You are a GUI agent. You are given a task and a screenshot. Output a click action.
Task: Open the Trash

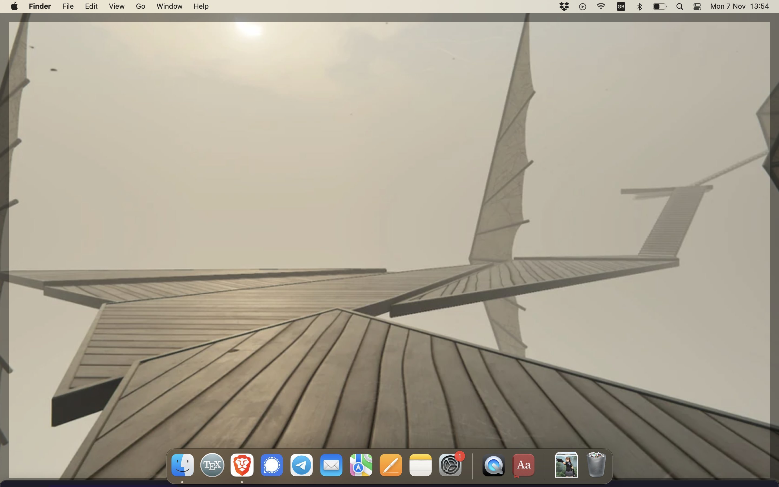596,465
